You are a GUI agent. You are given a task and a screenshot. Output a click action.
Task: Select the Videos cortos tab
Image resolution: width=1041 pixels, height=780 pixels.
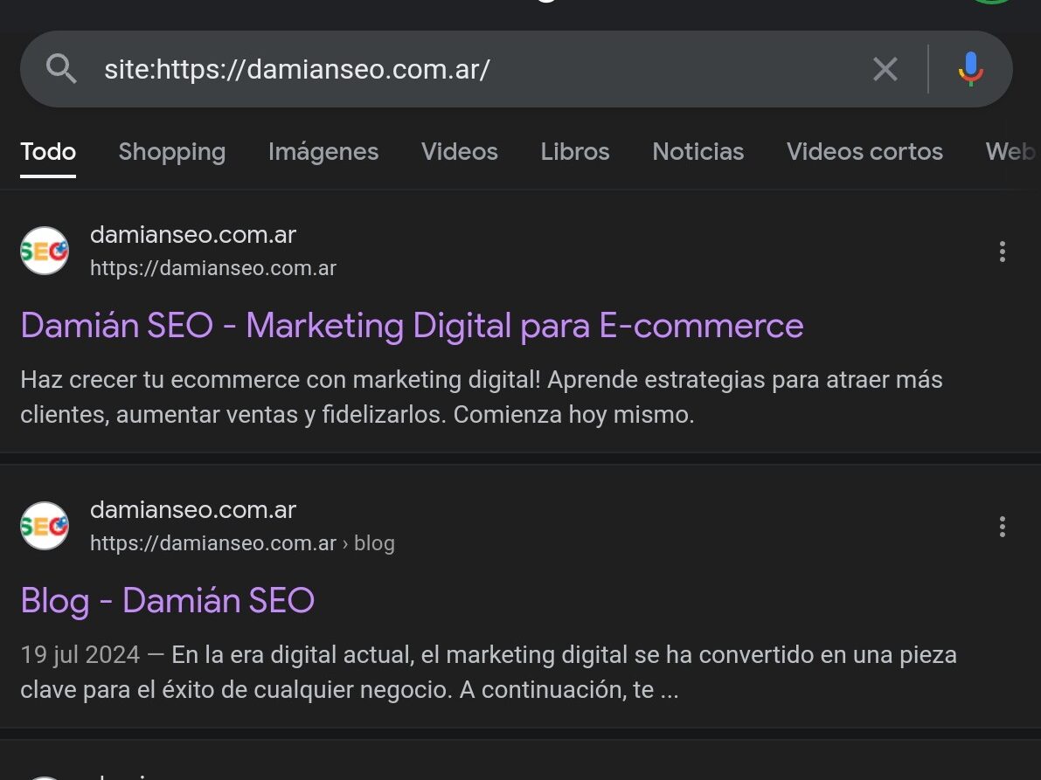(864, 152)
